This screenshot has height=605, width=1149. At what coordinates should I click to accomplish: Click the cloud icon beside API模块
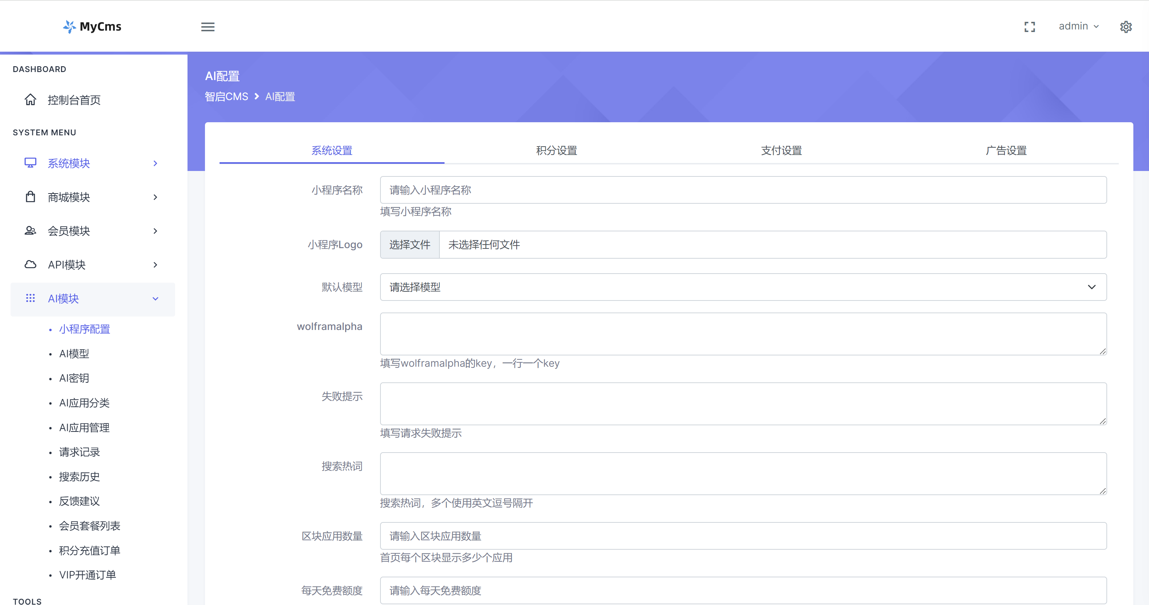click(x=30, y=264)
